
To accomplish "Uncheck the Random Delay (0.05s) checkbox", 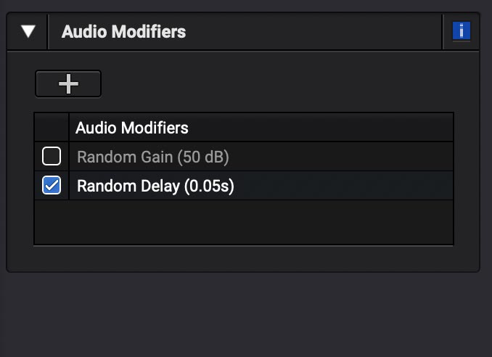I will (x=52, y=186).
